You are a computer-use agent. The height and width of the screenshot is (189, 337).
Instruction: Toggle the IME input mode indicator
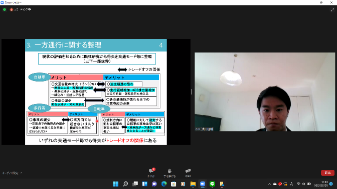(x=292, y=184)
